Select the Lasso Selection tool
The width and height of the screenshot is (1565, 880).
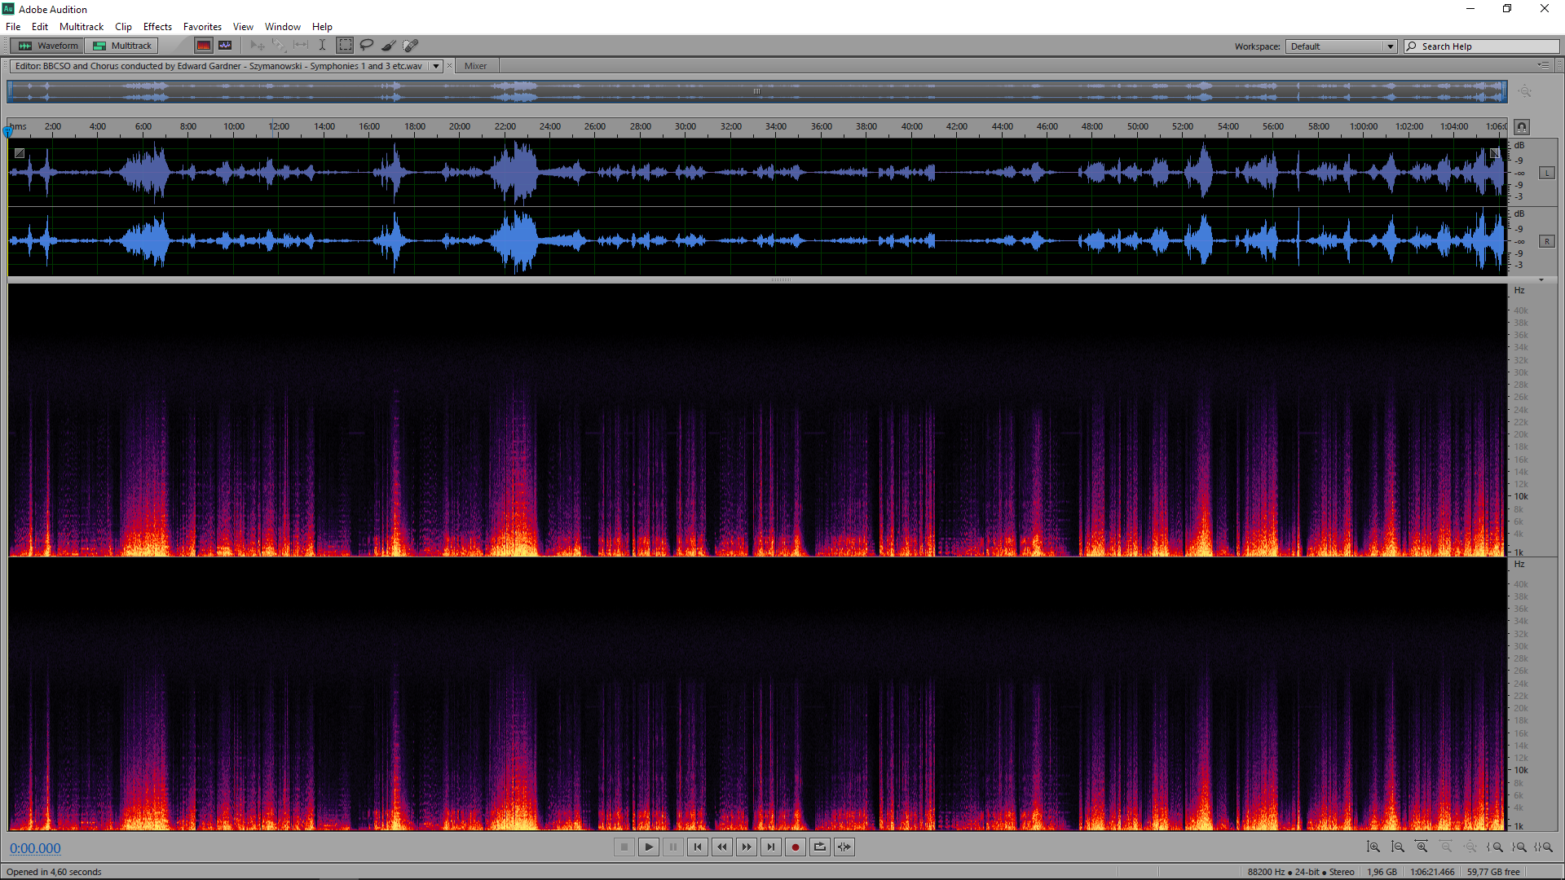click(x=367, y=46)
